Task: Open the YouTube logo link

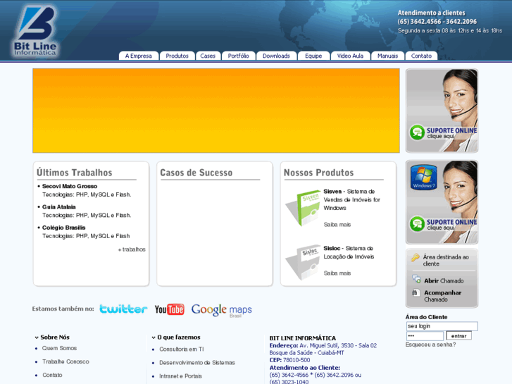Action: (169, 309)
